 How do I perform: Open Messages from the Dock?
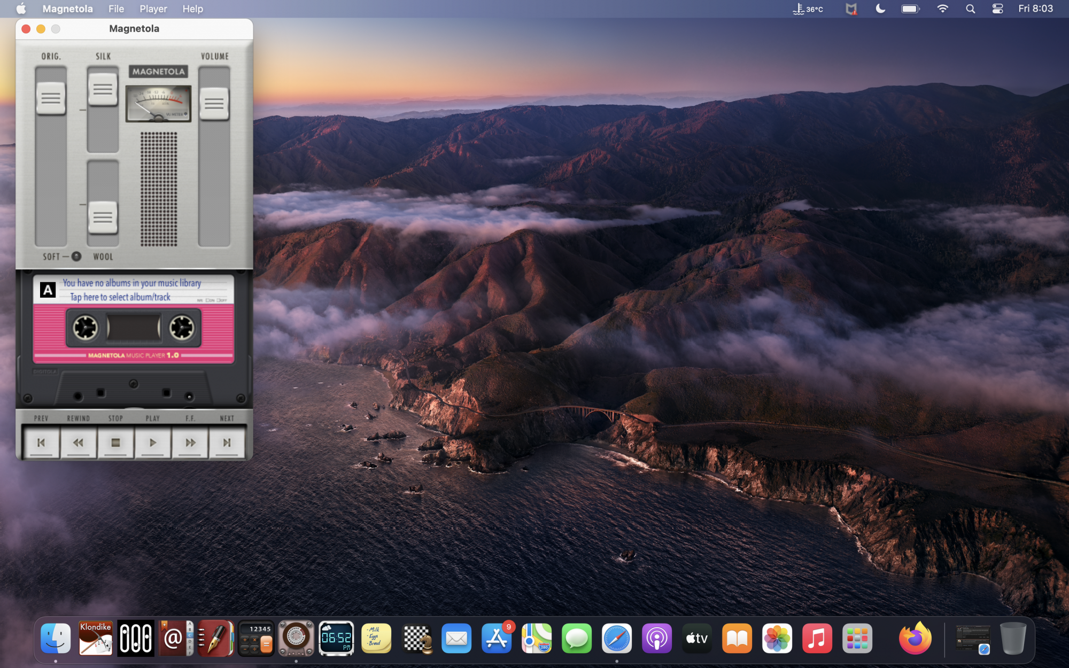click(x=577, y=638)
